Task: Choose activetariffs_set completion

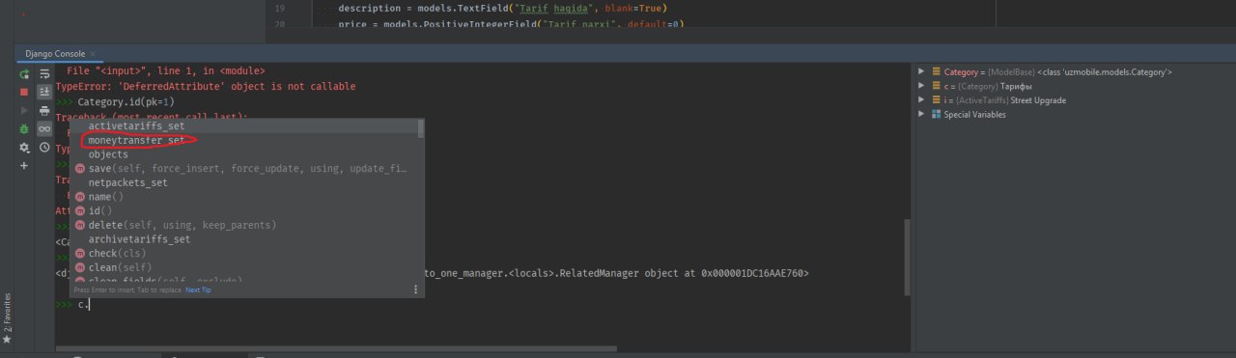Action: coord(246,125)
